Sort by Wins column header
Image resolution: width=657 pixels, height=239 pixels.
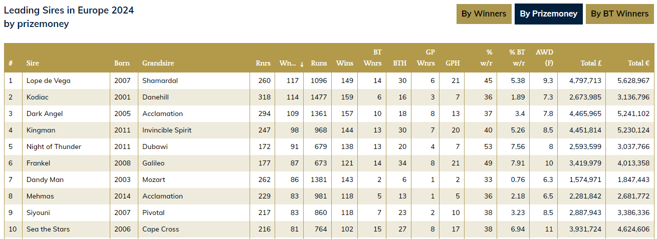[x=345, y=63]
